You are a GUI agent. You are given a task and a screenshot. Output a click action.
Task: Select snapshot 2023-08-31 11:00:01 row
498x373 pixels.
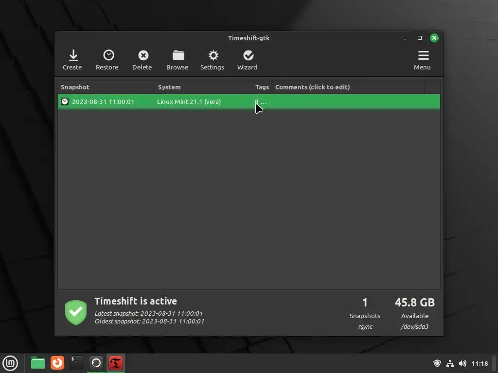pos(249,102)
